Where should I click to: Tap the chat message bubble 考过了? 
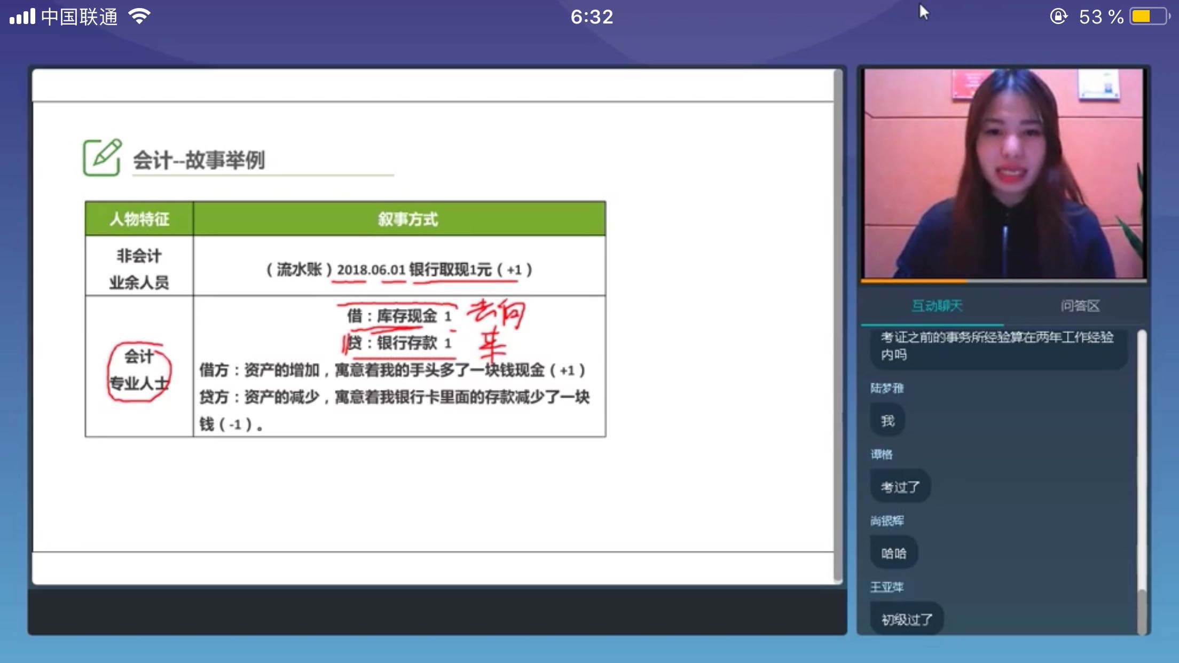[900, 486]
